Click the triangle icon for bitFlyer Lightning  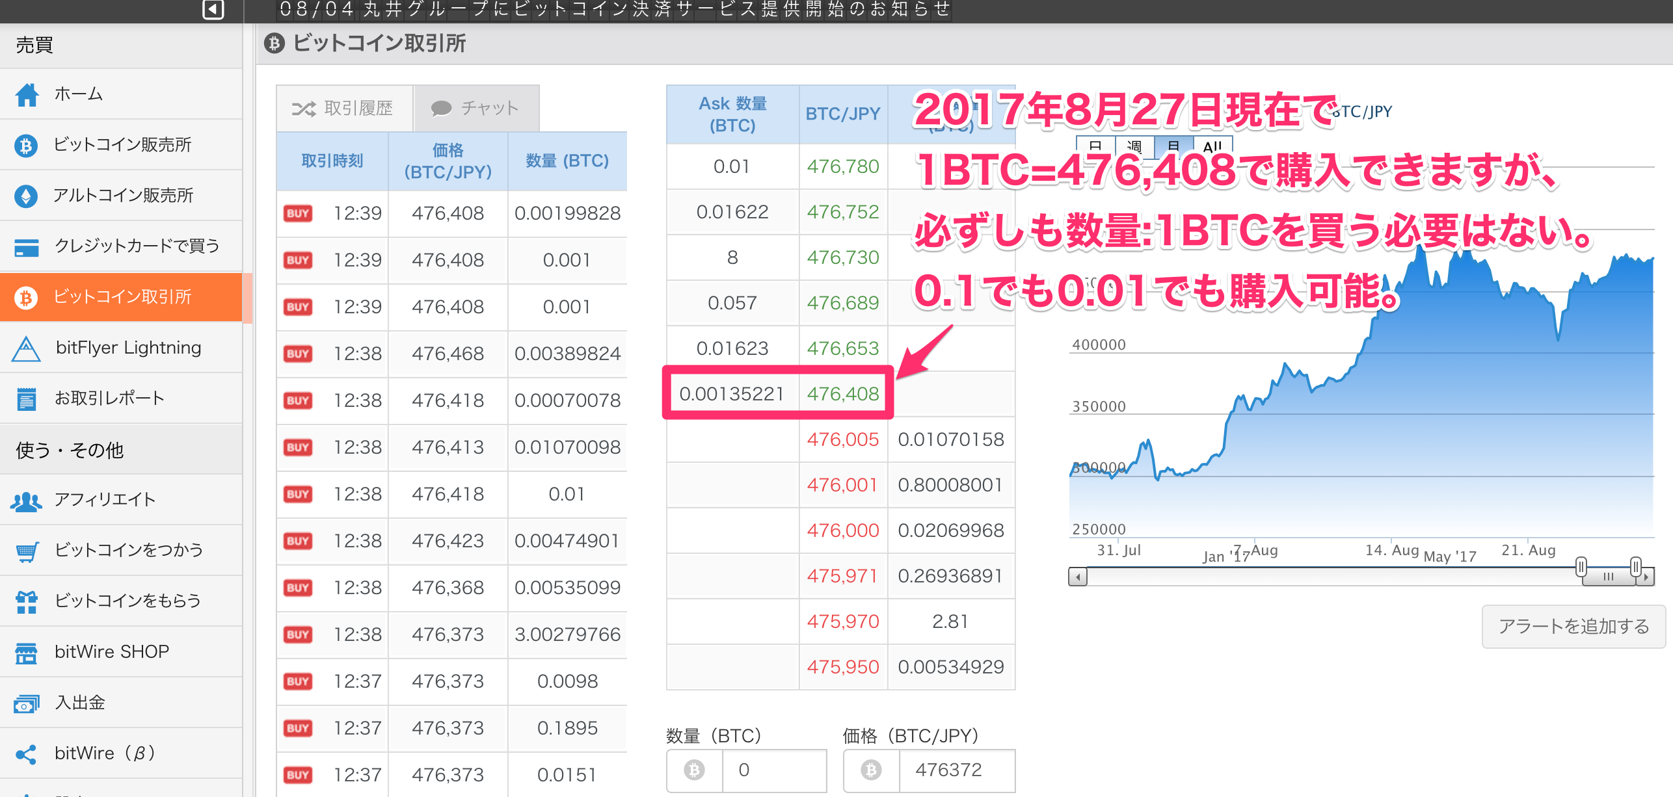click(x=26, y=348)
